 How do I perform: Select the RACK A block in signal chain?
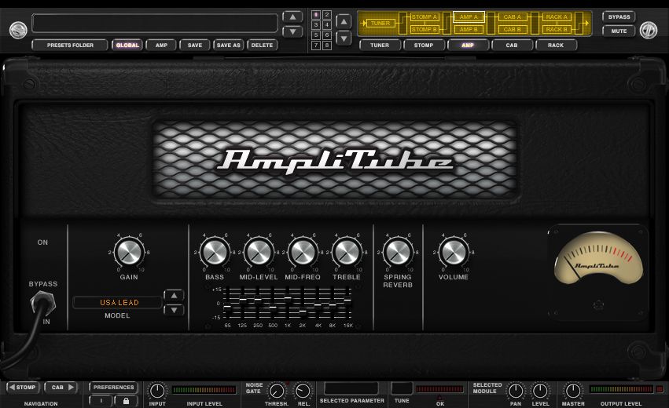[557, 17]
